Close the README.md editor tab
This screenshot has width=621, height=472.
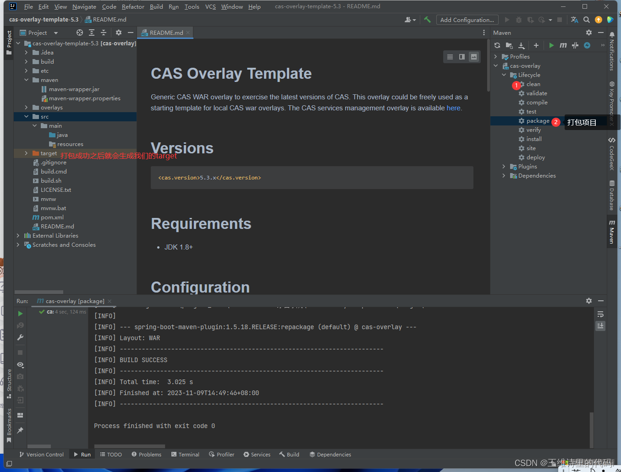(188, 33)
